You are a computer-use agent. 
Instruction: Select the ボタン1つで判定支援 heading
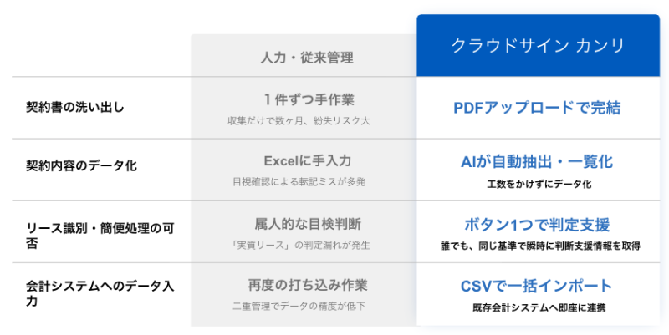point(537,224)
